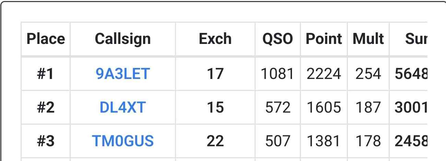
Task: Click the Mult column header
Action: 368,39
